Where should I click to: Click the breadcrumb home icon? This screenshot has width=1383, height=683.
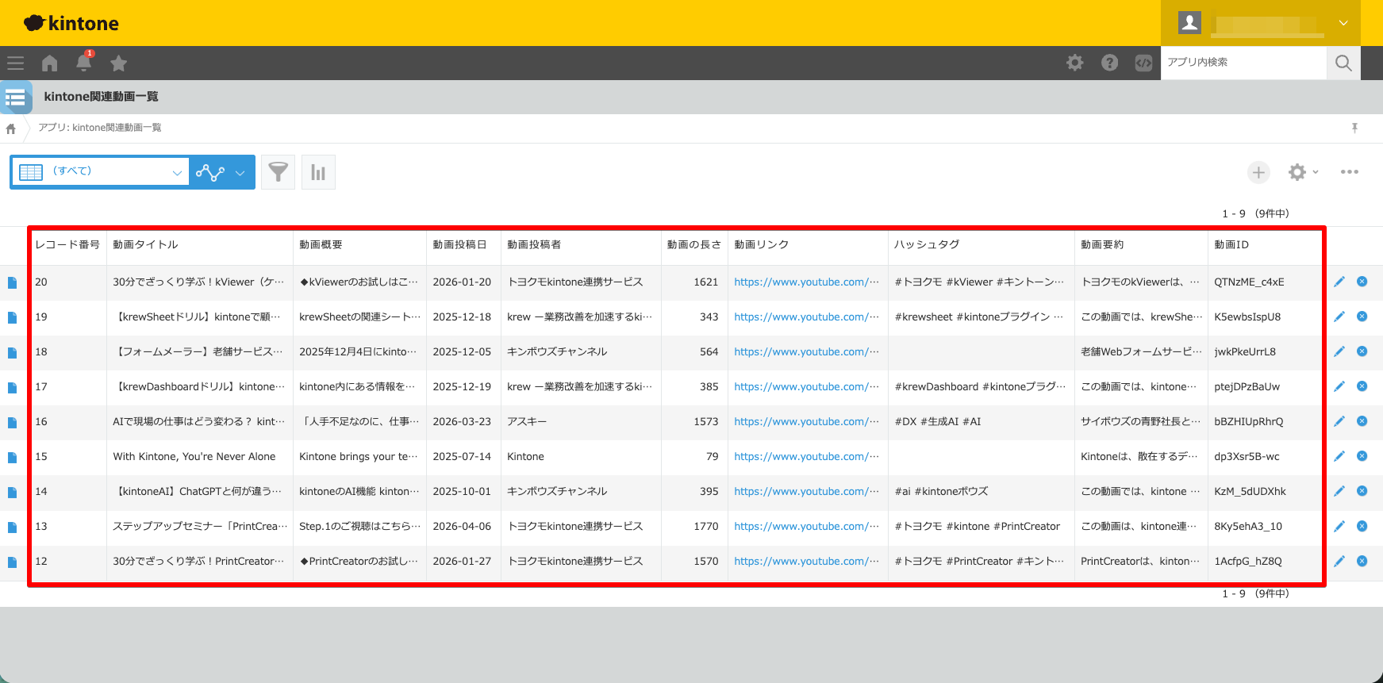click(11, 129)
